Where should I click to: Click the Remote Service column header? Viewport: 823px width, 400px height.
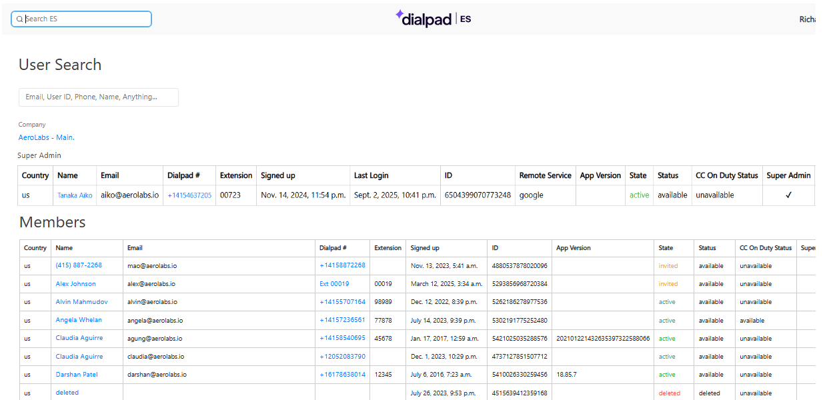click(546, 175)
